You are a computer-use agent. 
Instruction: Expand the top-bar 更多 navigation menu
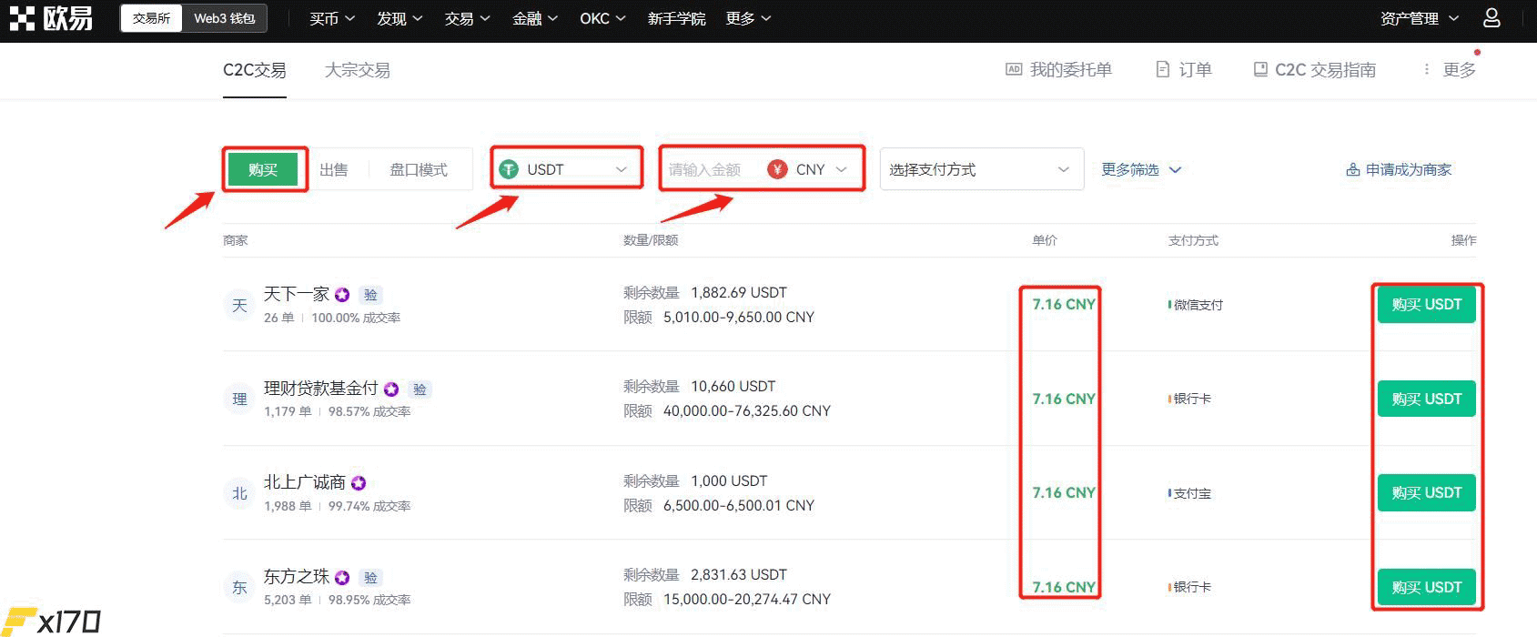click(749, 18)
